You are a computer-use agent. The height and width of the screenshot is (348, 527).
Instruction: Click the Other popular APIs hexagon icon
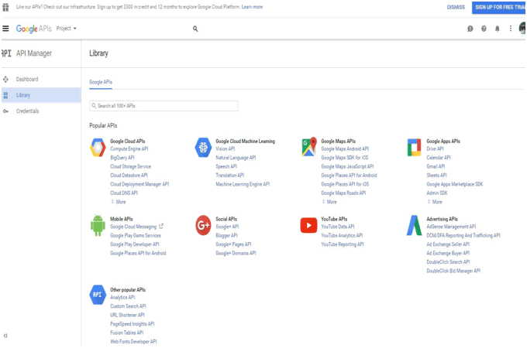(98, 295)
